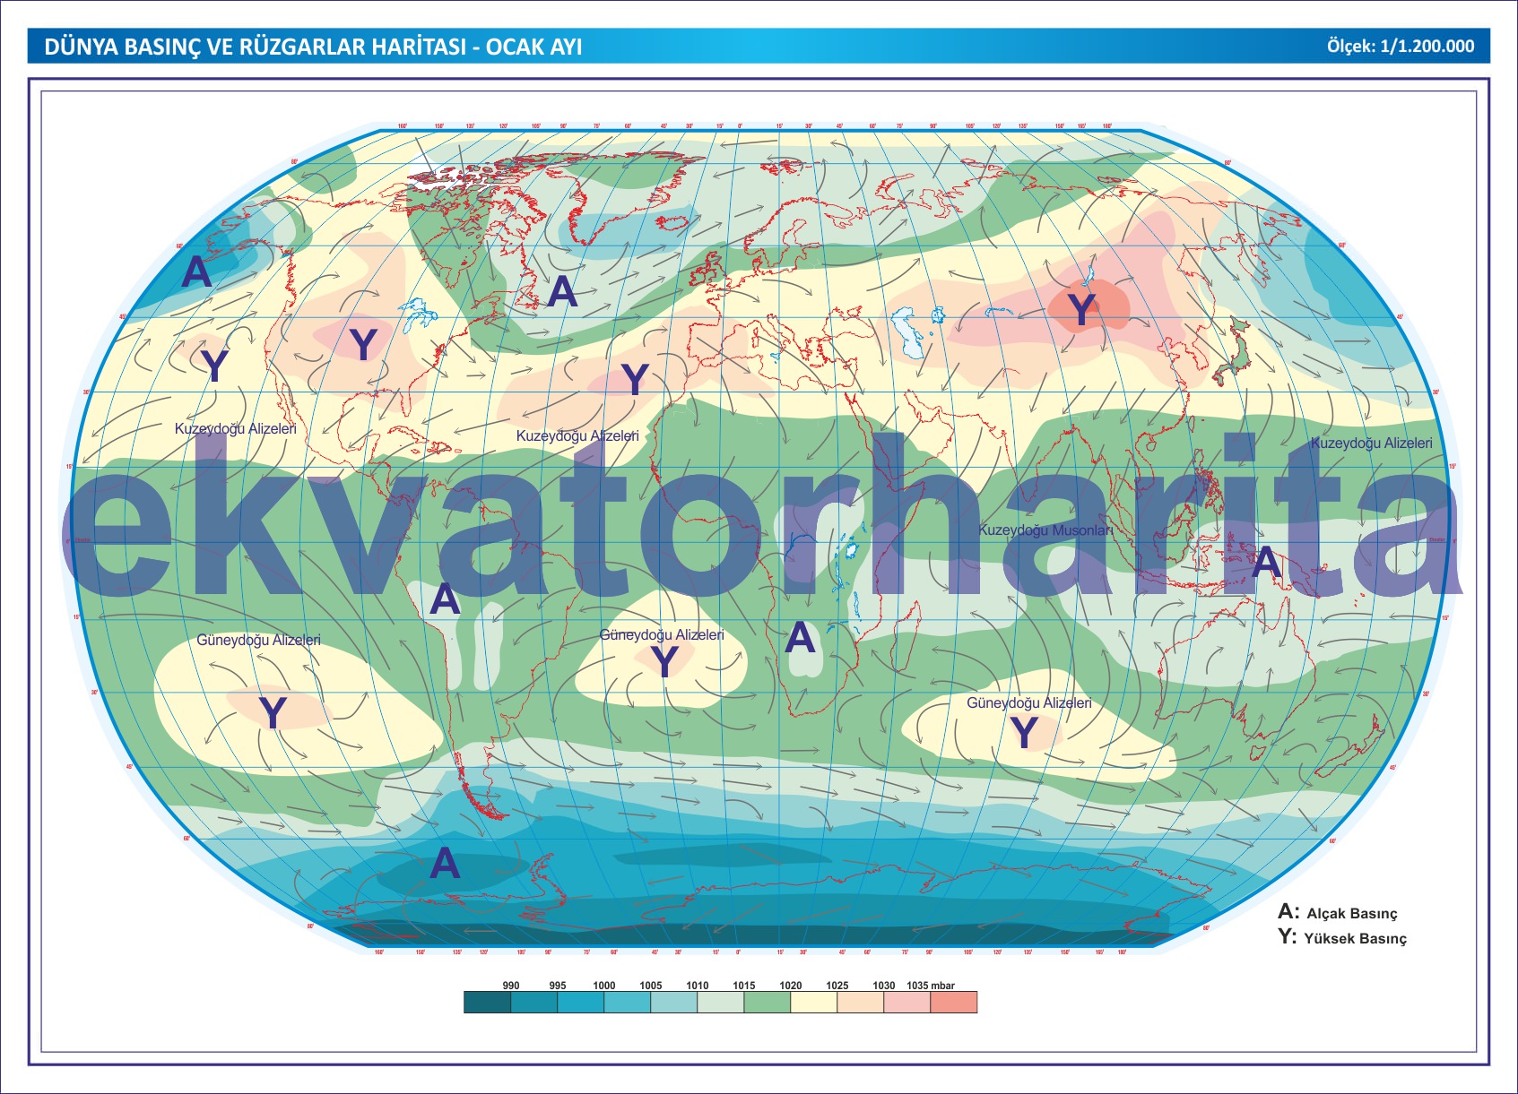Click 'Güneydoğu Alizeleri' label in the South Pacific
Screen dimensions: 1518x1094
[258, 641]
